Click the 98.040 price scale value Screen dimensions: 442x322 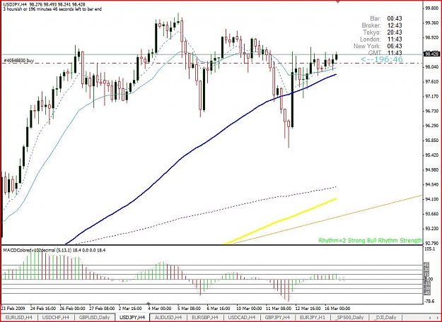point(431,67)
